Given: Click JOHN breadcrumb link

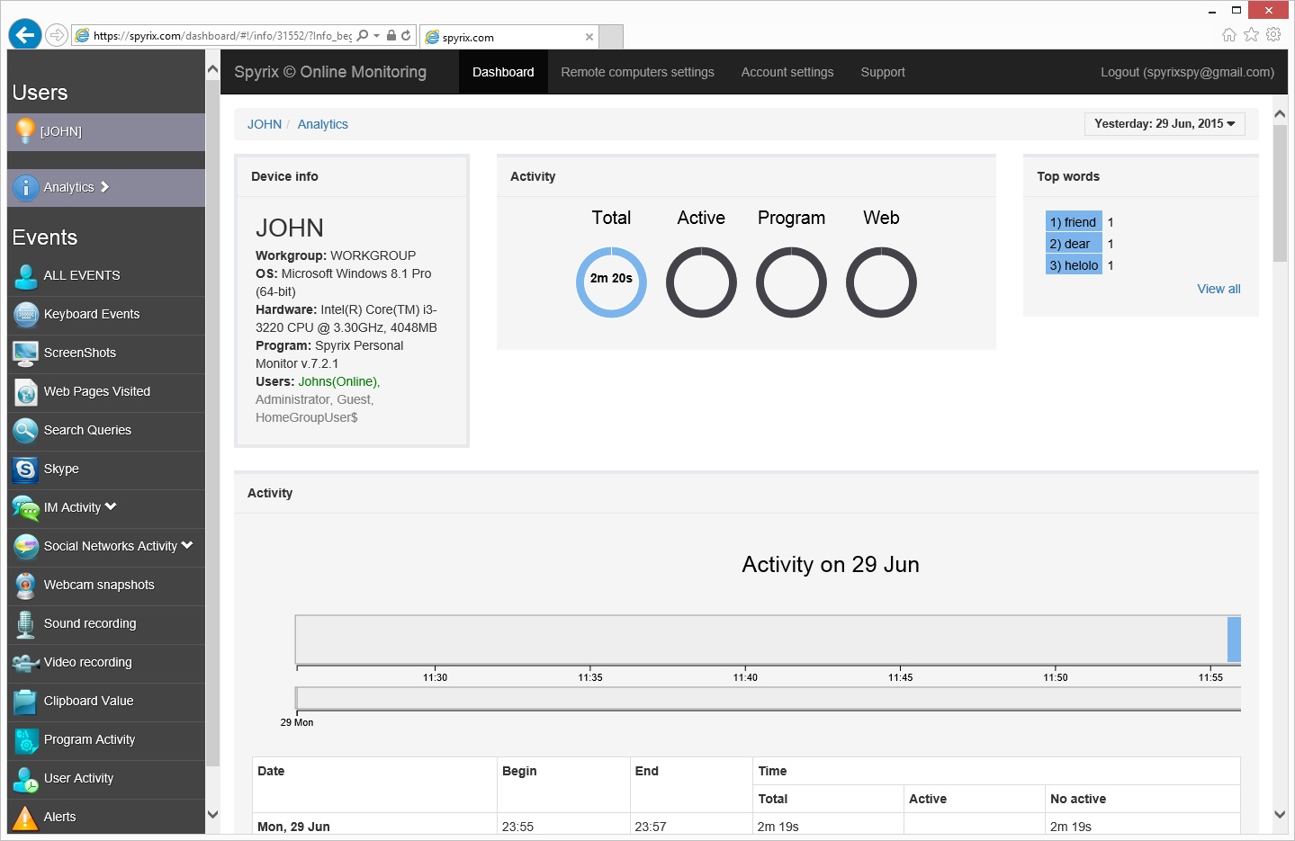Looking at the screenshot, I should click(x=265, y=124).
